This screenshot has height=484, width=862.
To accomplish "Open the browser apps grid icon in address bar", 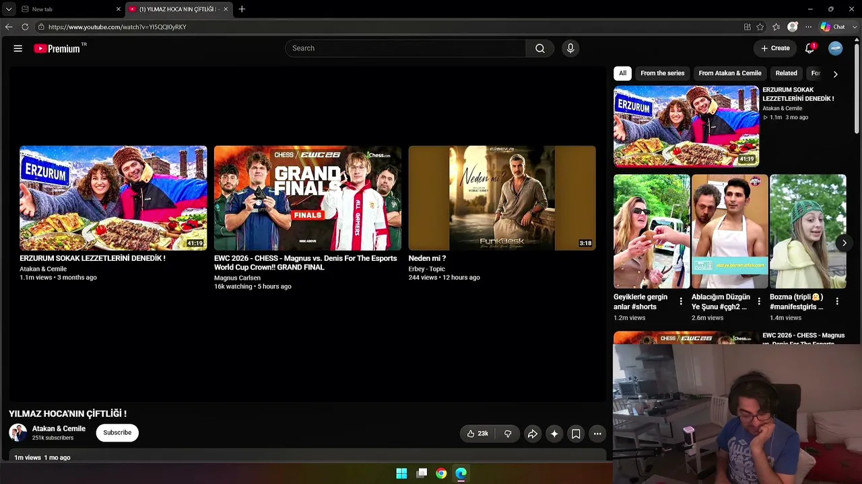I will 747,27.
